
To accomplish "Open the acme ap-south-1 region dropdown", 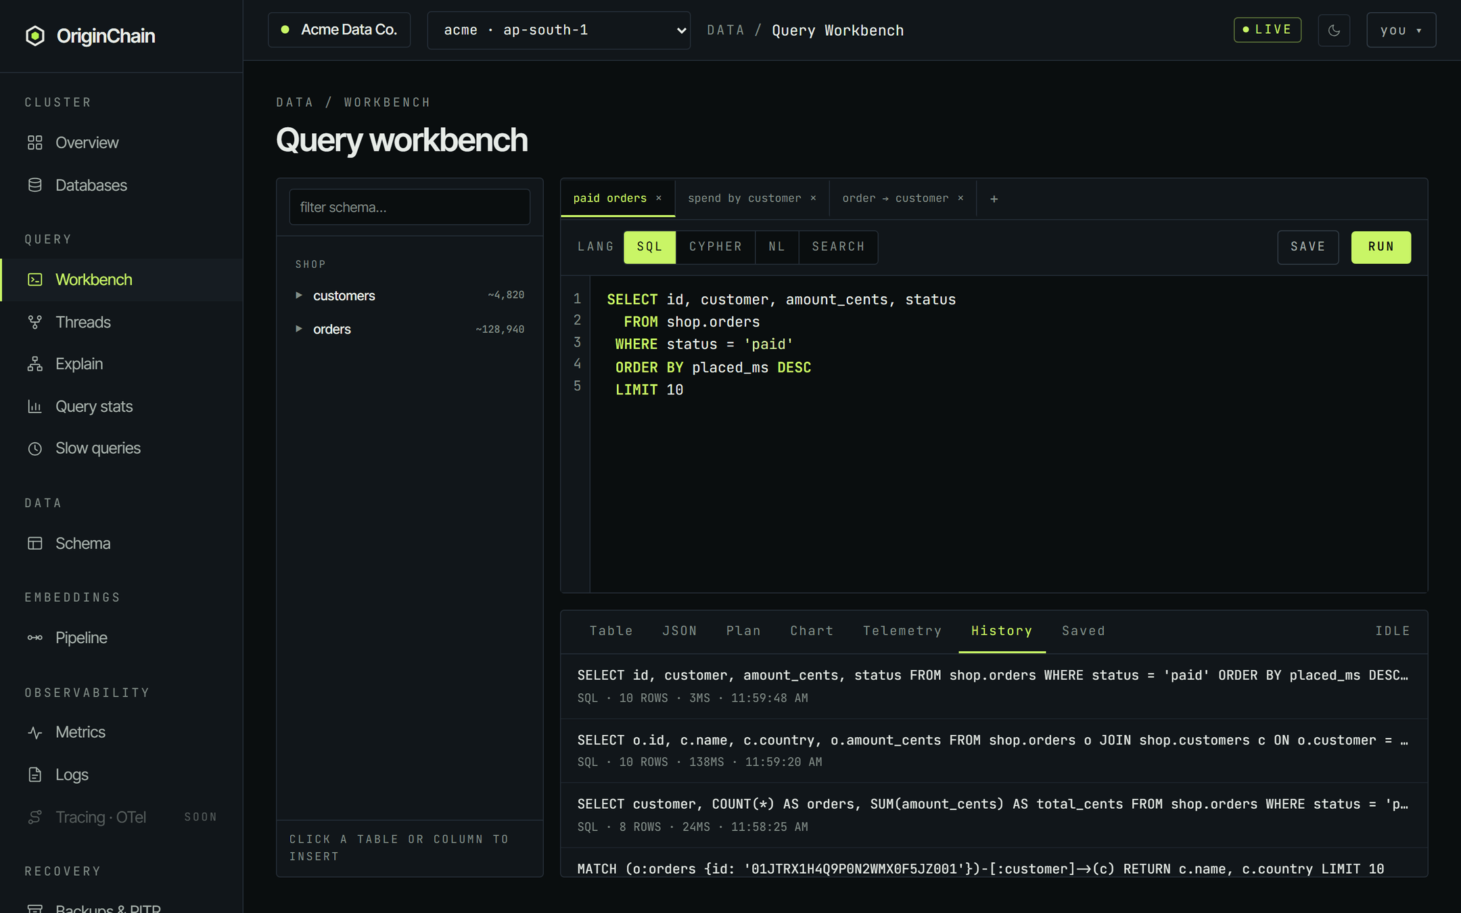I will click(559, 30).
